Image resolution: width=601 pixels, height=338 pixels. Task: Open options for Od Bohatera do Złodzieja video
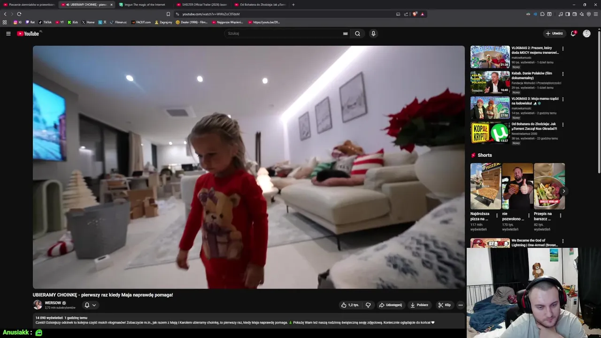(x=563, y=125)
